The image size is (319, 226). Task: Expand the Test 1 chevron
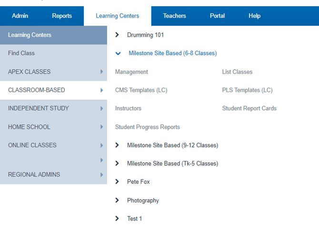(117, 218)
